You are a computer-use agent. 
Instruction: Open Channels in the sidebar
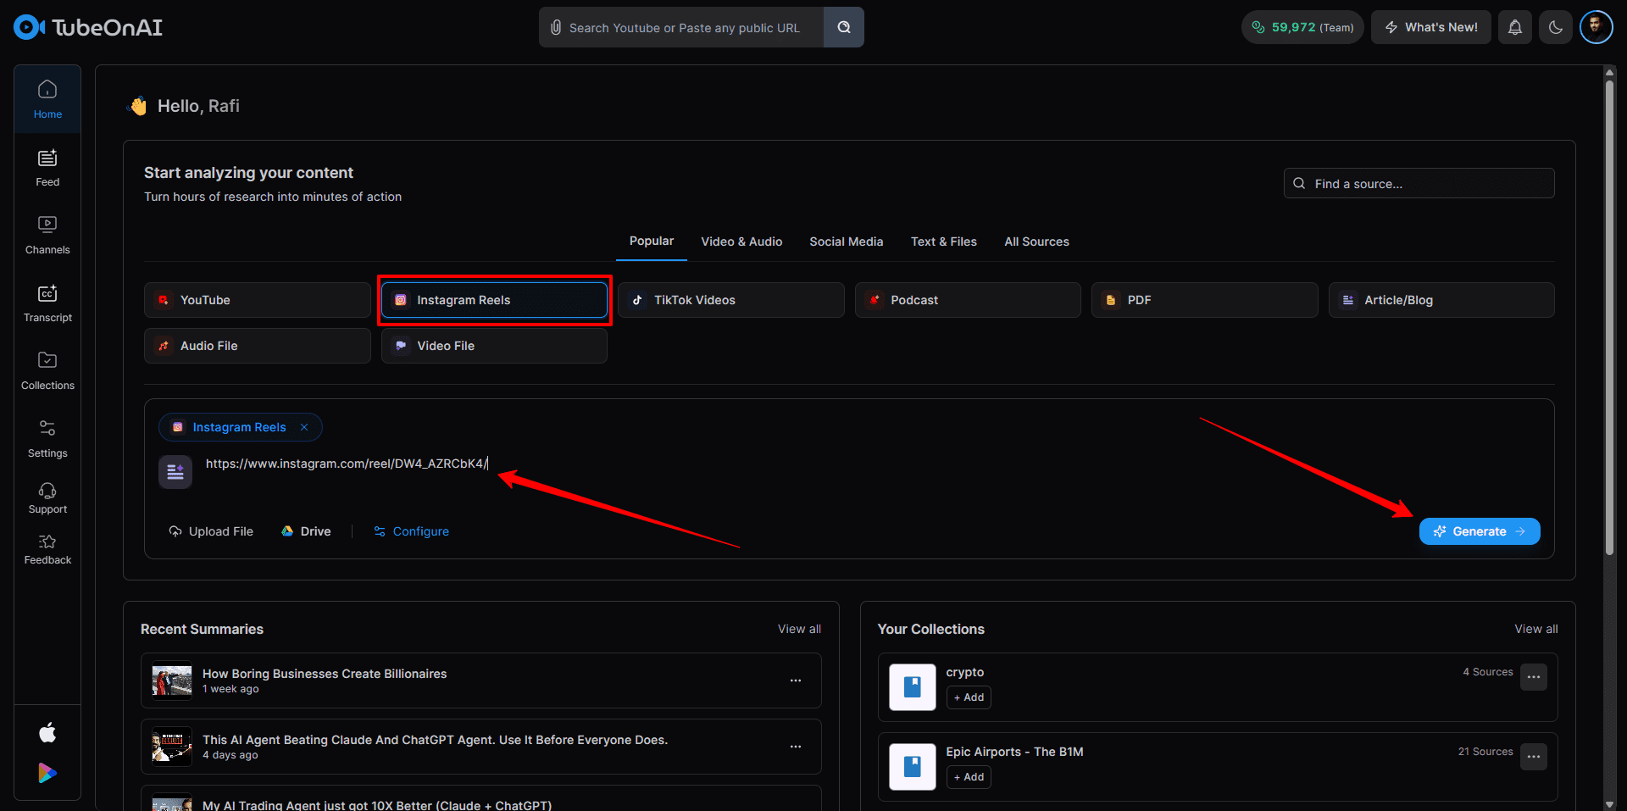pyautogui.click(x=47, y=236)
